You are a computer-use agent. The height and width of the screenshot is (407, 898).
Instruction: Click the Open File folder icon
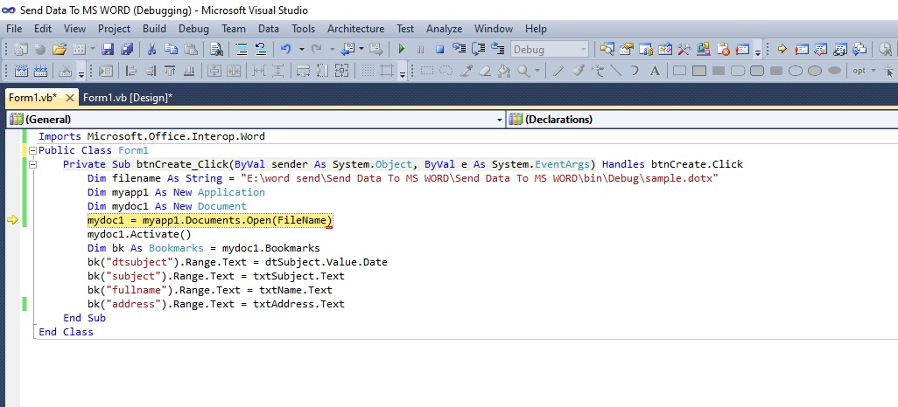(60, 49)
